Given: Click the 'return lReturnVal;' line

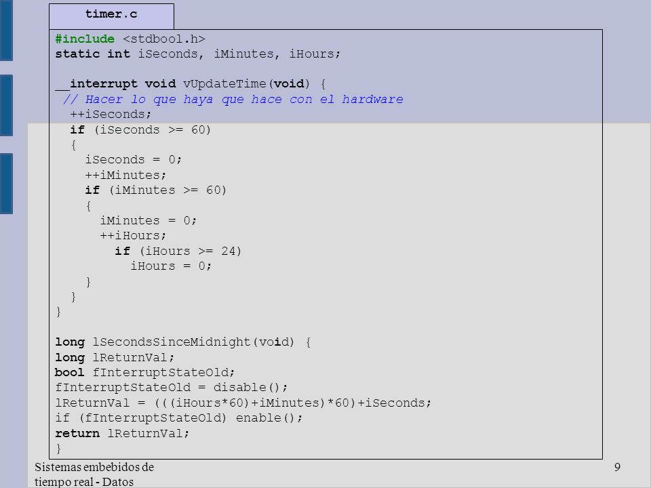Looking at the screenshot, I should coord(123,434).
